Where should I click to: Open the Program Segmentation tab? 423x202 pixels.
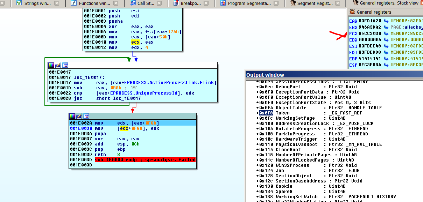(249, 3)
